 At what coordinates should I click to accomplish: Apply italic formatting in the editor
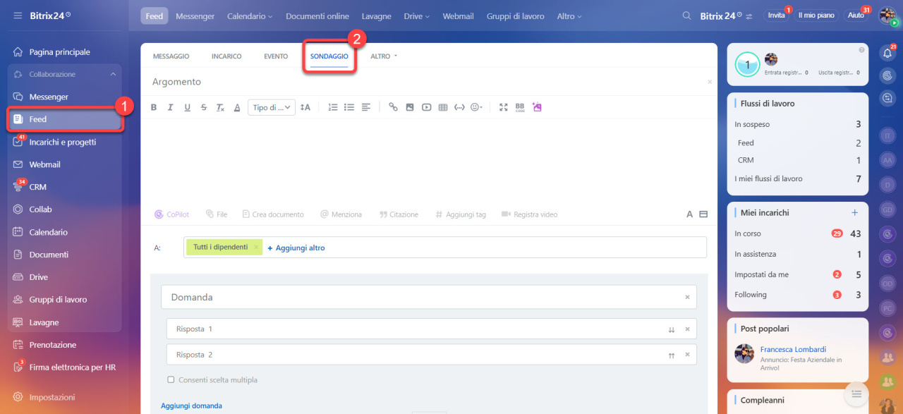tap(170, 107)
